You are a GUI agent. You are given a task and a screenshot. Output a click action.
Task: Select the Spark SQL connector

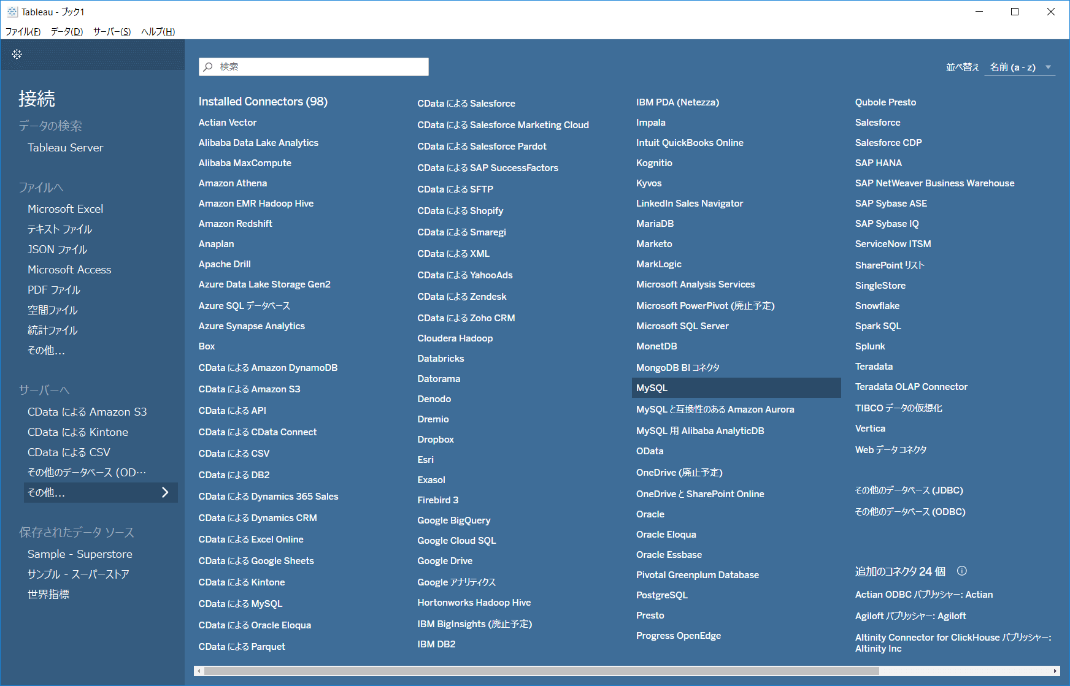pyautogui.click(x=878, y=326)
